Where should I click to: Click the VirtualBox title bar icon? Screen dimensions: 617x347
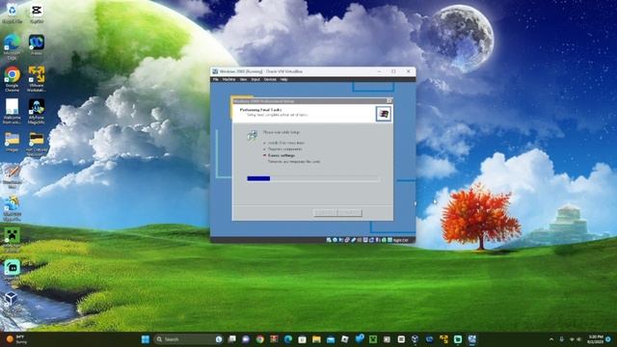[x=215, y=71]
